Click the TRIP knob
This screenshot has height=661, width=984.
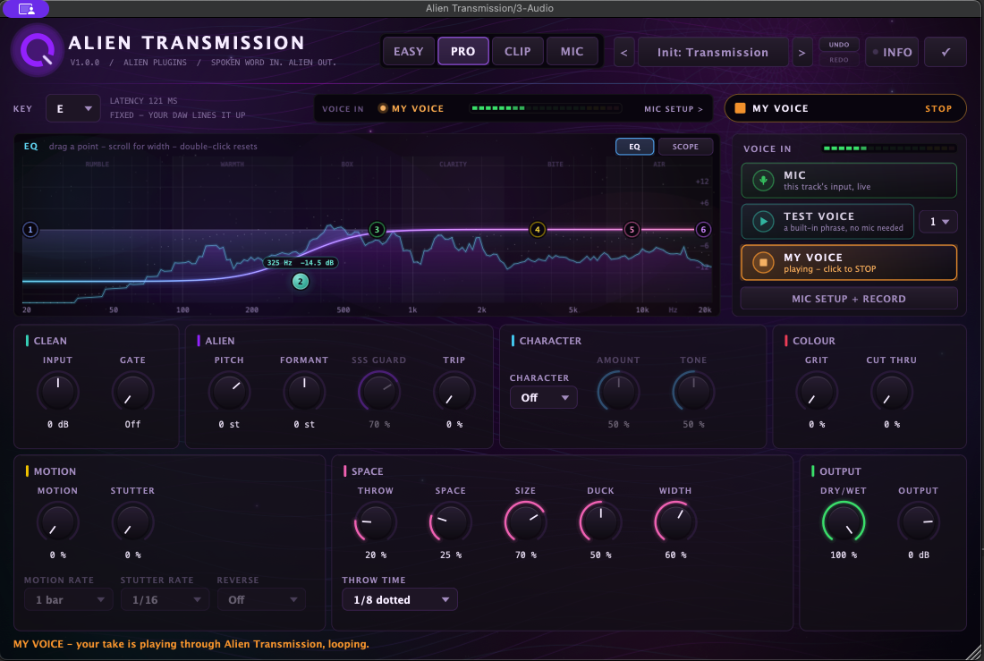(454, 392)
